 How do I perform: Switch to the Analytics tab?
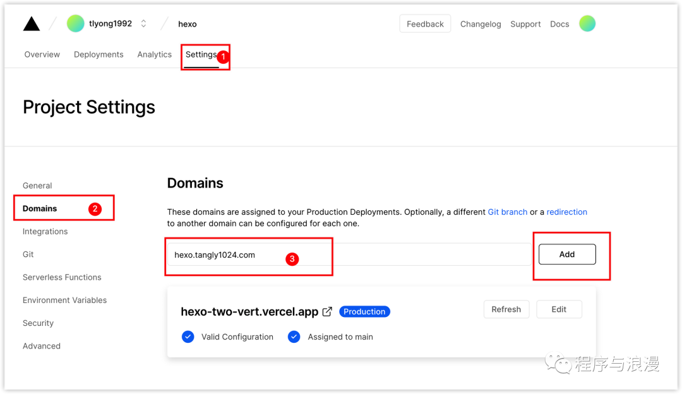pos(155,54)
